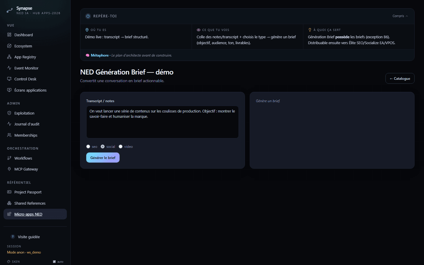Click the Où tu es location pin icon
The width and height of the screenshot is (424, 265).
coord(87,30)
